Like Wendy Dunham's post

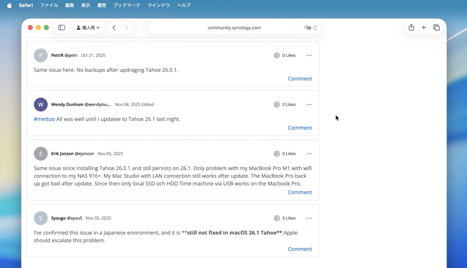pos(277,105)
